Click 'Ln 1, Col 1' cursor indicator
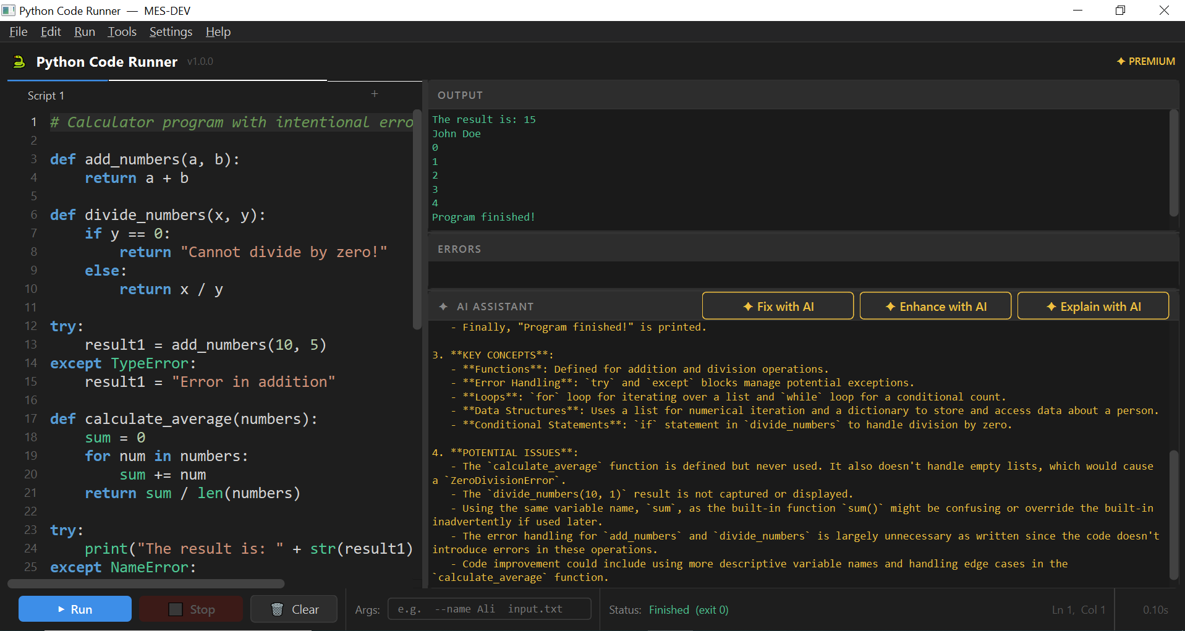The image size is (1185, 631). pyautogui.click(x=1078, y=610)
